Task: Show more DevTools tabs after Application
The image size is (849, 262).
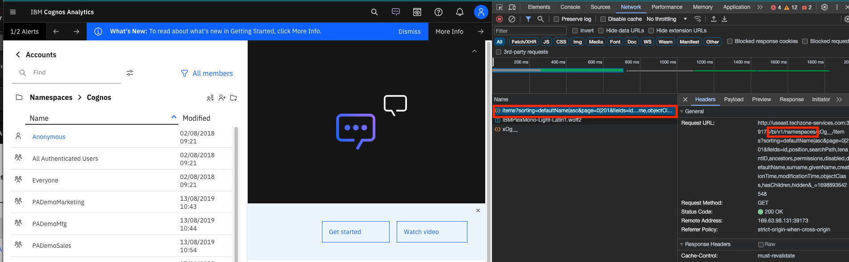Action: (x=760, y=7)
